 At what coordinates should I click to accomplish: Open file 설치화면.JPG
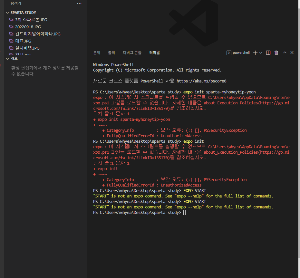[27, 48]
